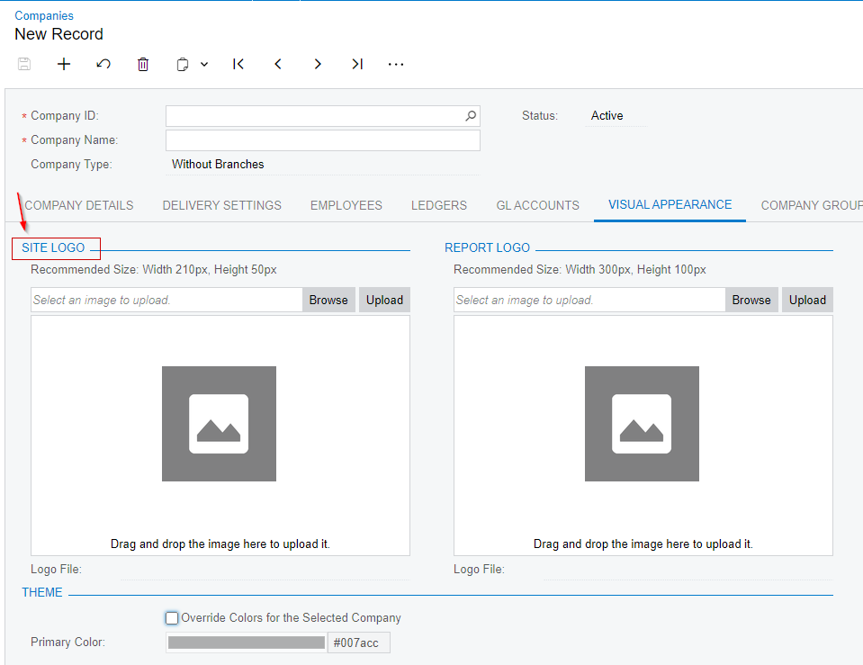This screenshot has height=665, width=863.
Task: Click the THEME section heading
Action: [x=42, y=592]
